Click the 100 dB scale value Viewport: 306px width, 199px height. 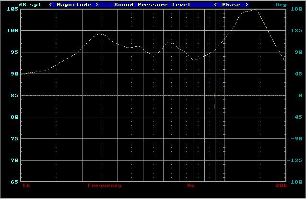click(x=12, y=31)
